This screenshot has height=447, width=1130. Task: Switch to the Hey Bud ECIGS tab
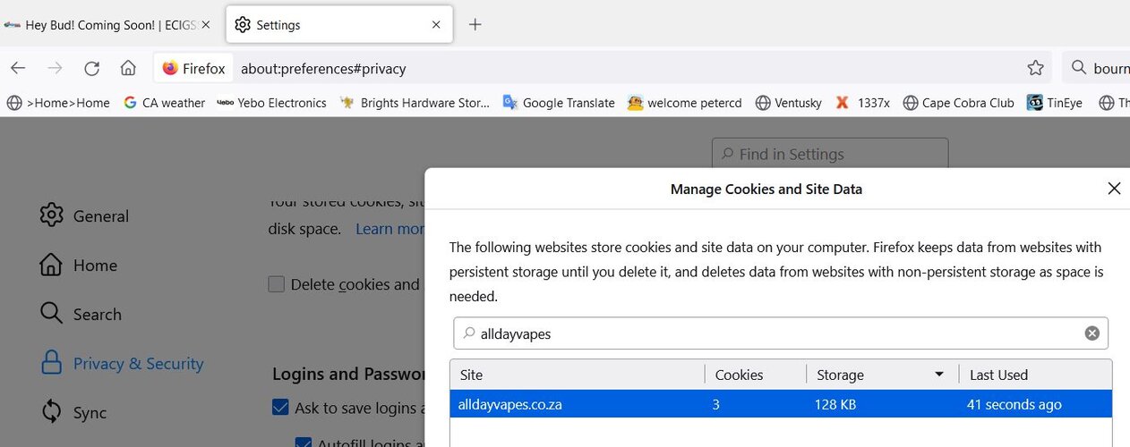click(x=107, y=25)
